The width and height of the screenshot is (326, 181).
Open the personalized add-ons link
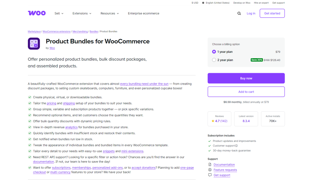(x=108, y=168)
